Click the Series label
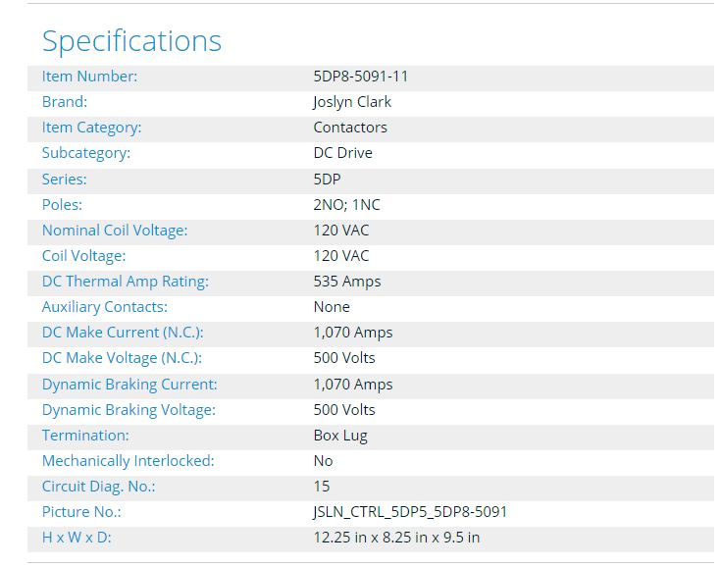This screenshot has height=567, width=721. (x=64, y=179)
